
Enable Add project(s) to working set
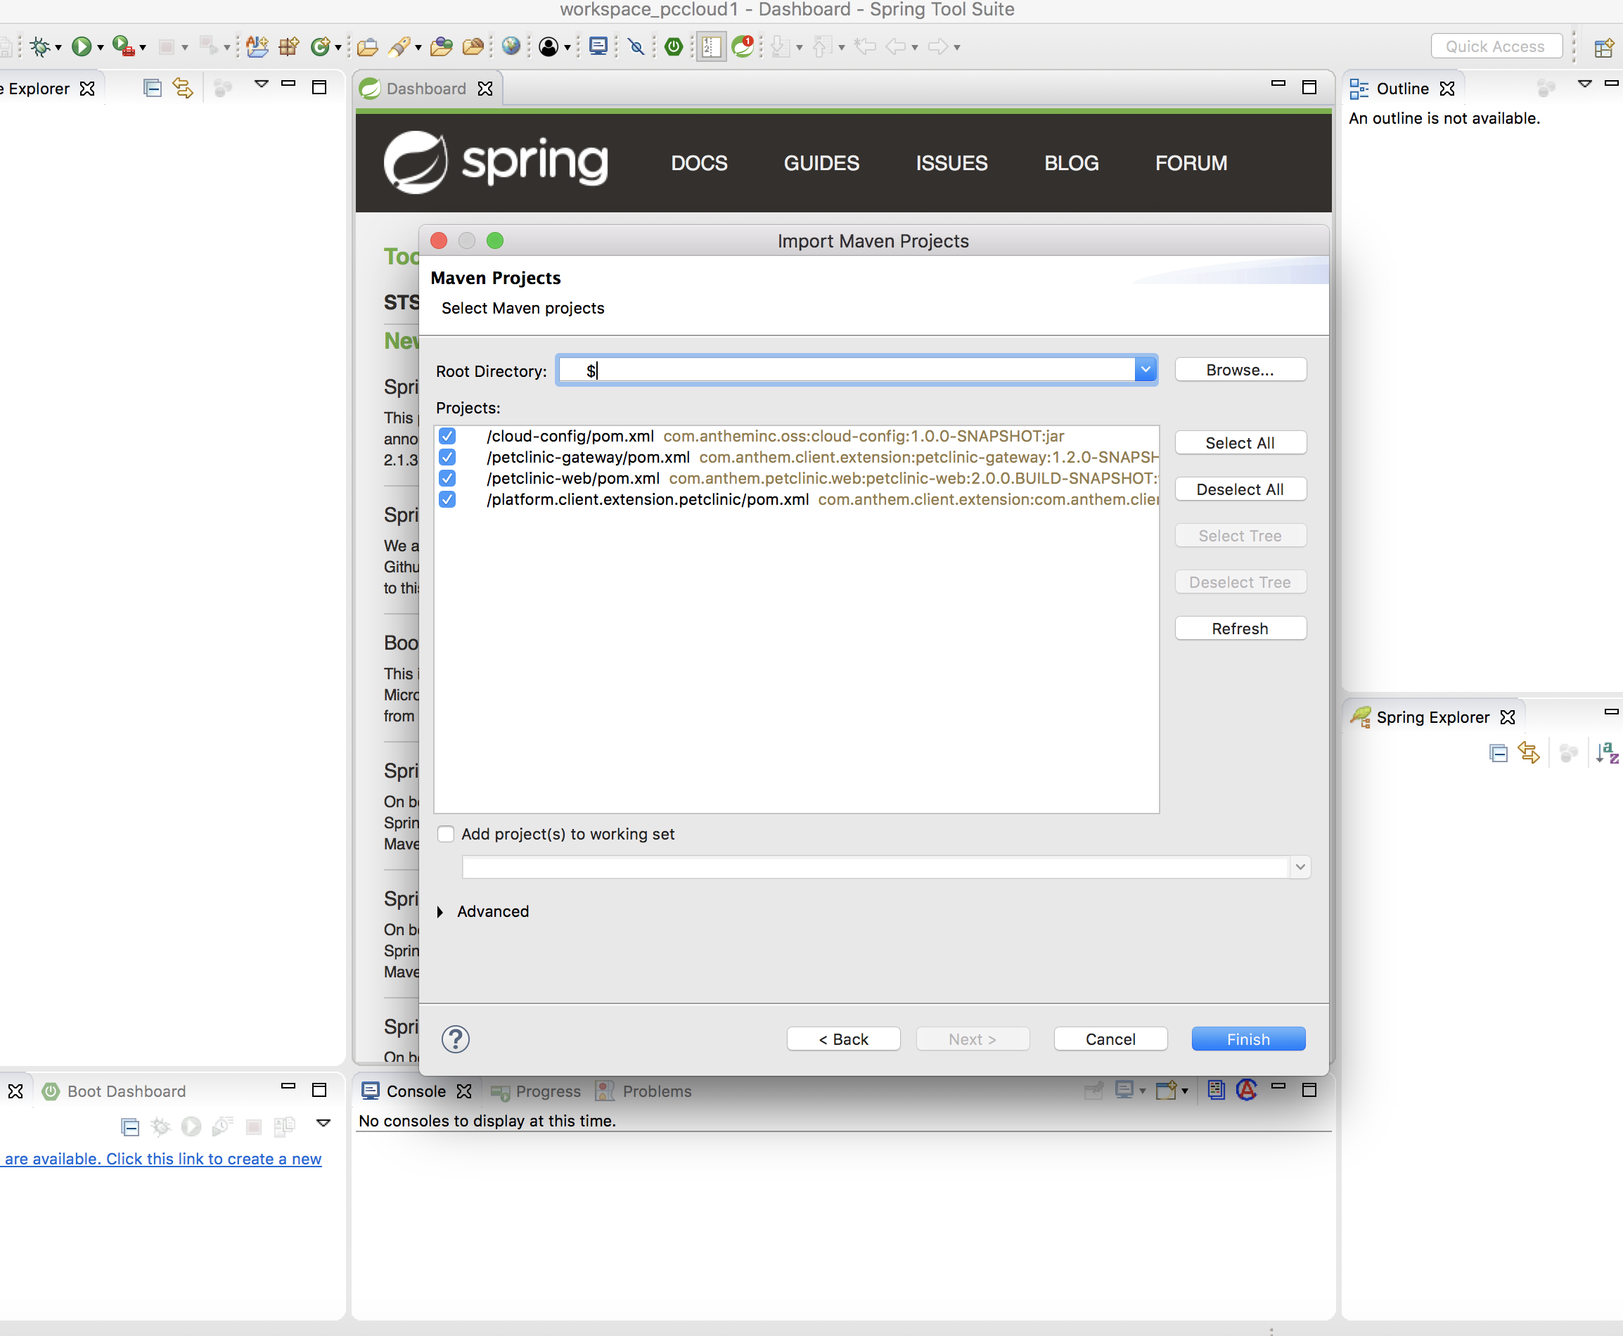pyautogui.click(x=446, y=834)
